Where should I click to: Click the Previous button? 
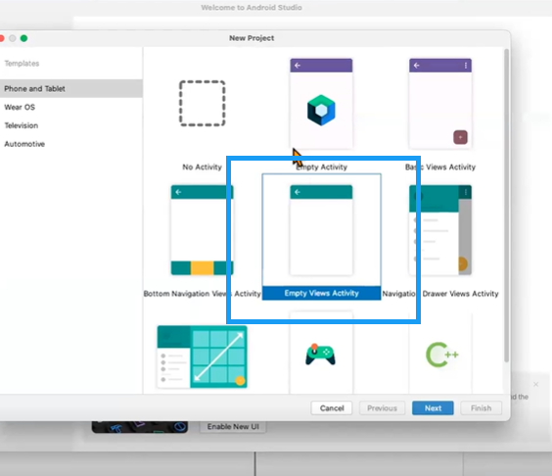382,408
